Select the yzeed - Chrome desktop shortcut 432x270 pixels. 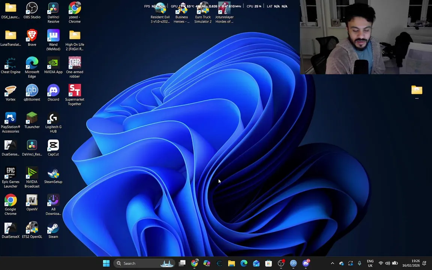pyautogui.click(x=75, y=13)
